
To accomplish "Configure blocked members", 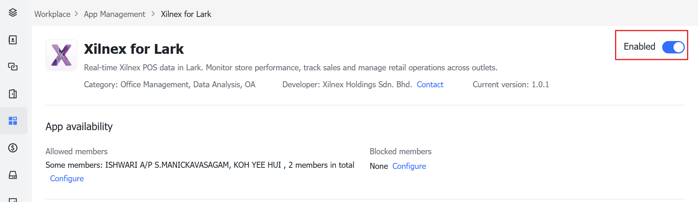I will (x=409, y=166).
